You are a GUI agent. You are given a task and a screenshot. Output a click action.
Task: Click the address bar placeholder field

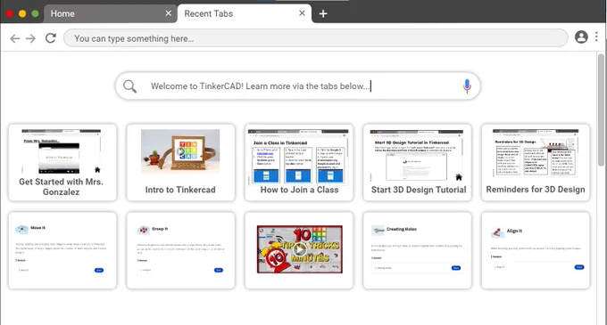coord(315,38)
